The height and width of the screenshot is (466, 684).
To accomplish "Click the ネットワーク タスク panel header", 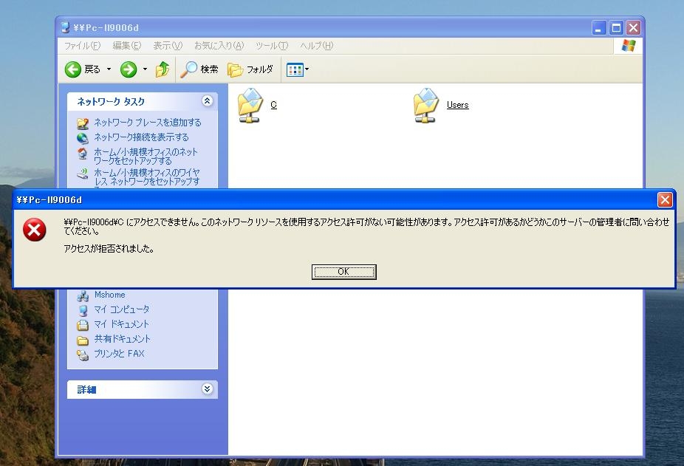I will point(143,101).
